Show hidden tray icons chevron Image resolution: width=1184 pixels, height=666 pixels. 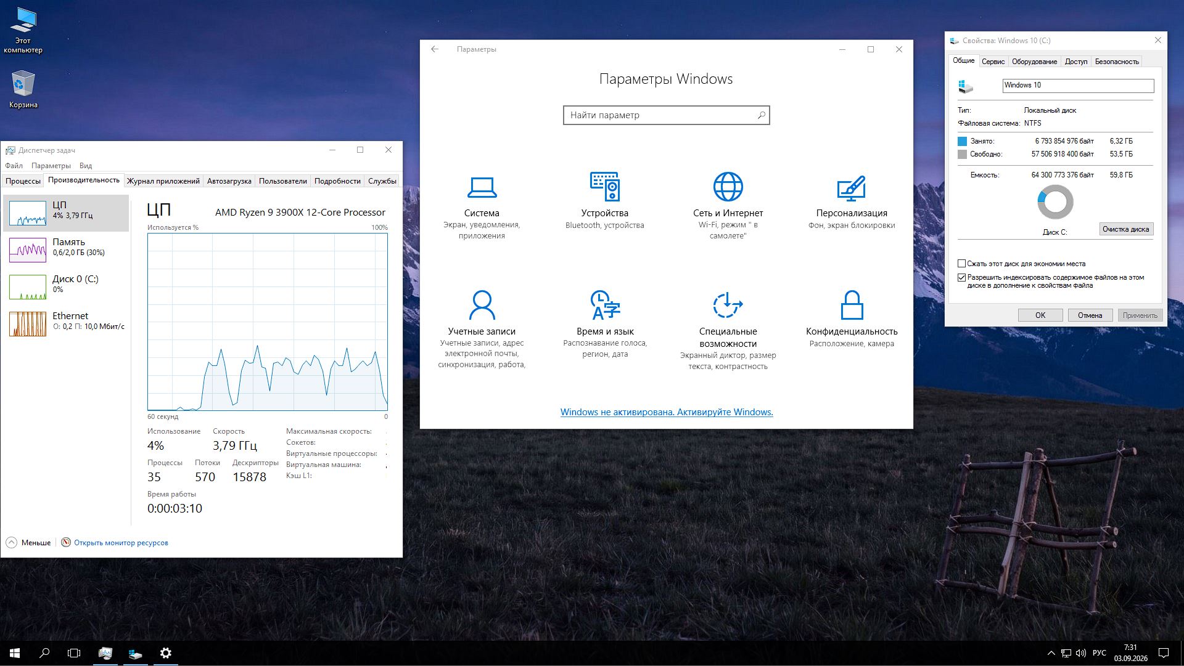point(1051,653)
